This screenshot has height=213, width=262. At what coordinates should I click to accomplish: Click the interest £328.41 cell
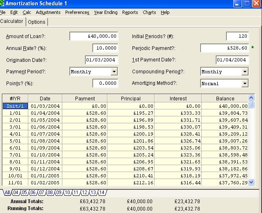click(x=178, y=134)
